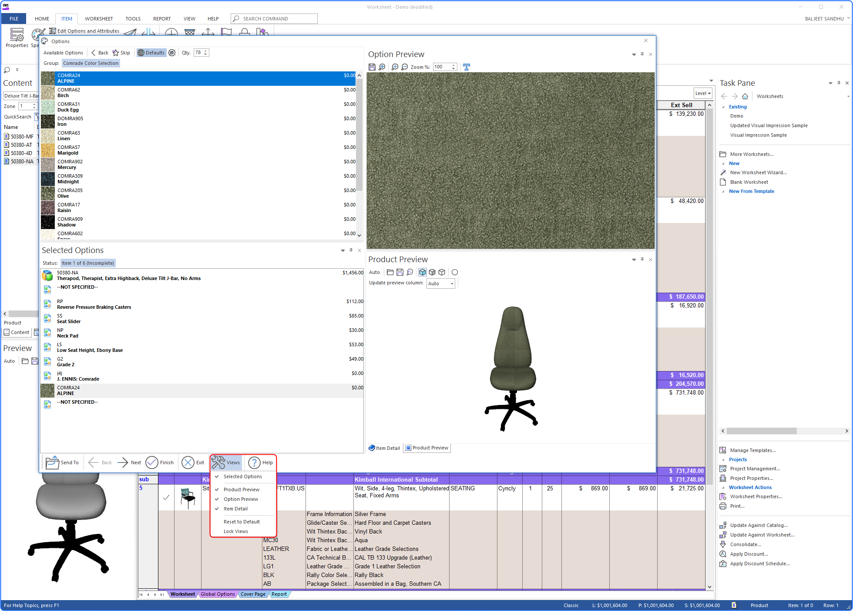Choose Lock Views in Views menu
The image size is (853, 611).
tap(236, 531)
